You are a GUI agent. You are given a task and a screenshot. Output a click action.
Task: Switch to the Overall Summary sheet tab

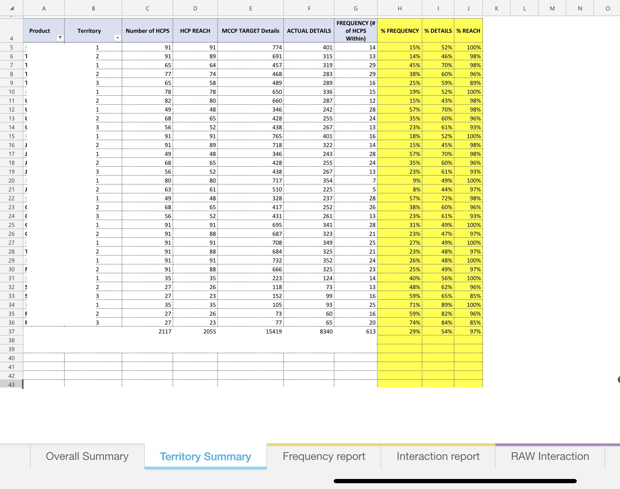coord(87,456)
